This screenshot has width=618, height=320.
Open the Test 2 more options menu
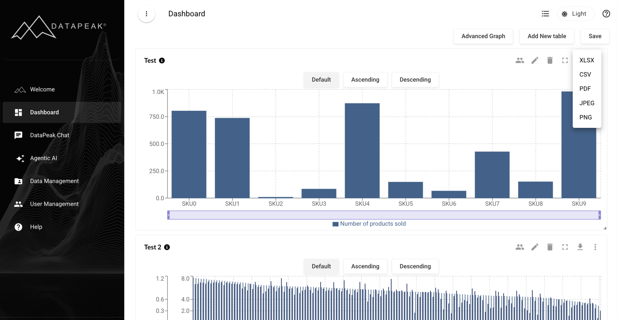tap(595, 247)
